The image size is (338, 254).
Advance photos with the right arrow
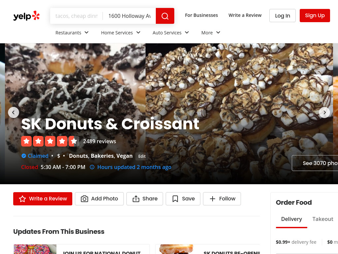click(324, 112)
